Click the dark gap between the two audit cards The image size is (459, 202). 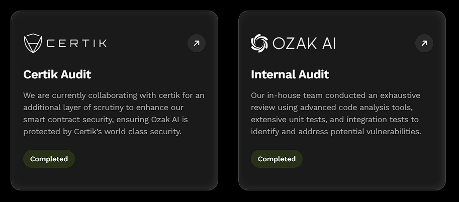pos(228,101)
